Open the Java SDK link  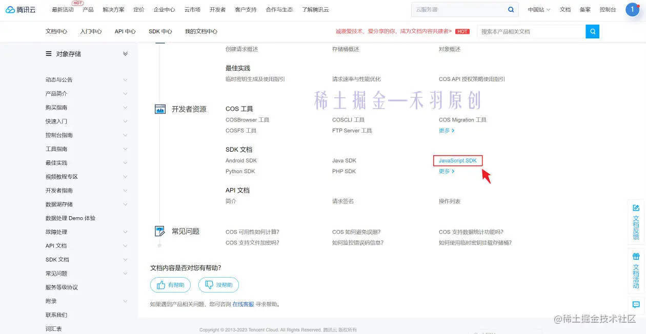pos(344,160)
